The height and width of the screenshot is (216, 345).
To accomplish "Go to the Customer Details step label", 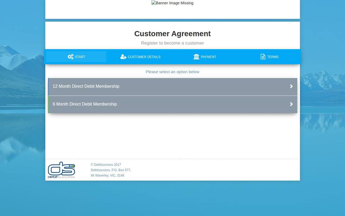I will tap(144, 57).
